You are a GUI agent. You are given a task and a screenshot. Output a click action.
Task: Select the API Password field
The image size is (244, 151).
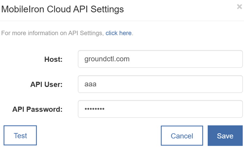[x=160, y=109]
